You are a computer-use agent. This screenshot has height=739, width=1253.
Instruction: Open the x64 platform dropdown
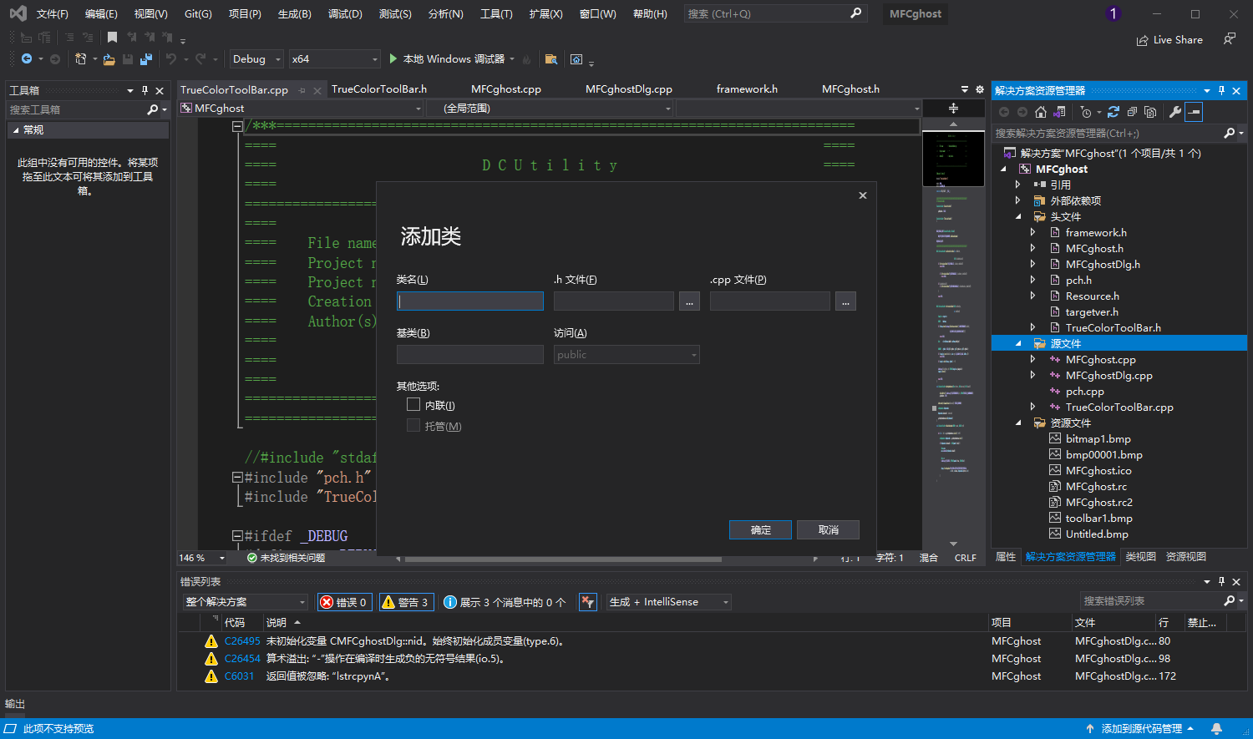coord(334,59)
